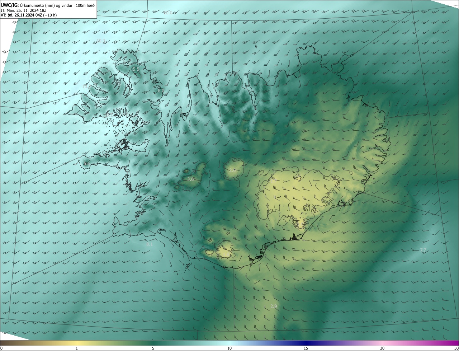
Task: Click the 0 tick label on the colorbar
Action: [1, 348]
